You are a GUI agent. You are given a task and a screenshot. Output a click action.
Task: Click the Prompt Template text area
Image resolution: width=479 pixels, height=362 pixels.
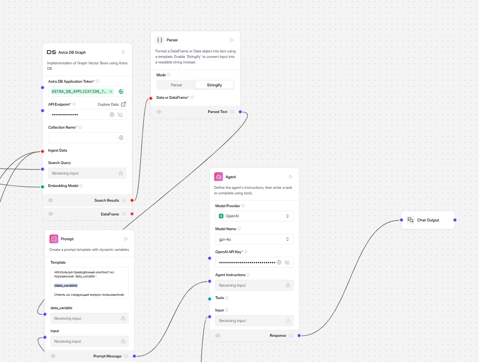(89, 285)
